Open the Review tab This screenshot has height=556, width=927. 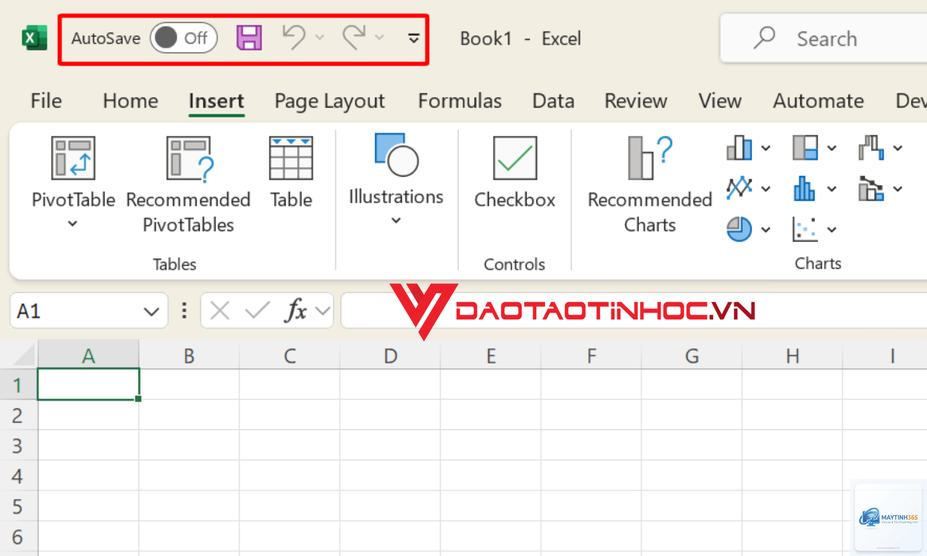(636, 101)
